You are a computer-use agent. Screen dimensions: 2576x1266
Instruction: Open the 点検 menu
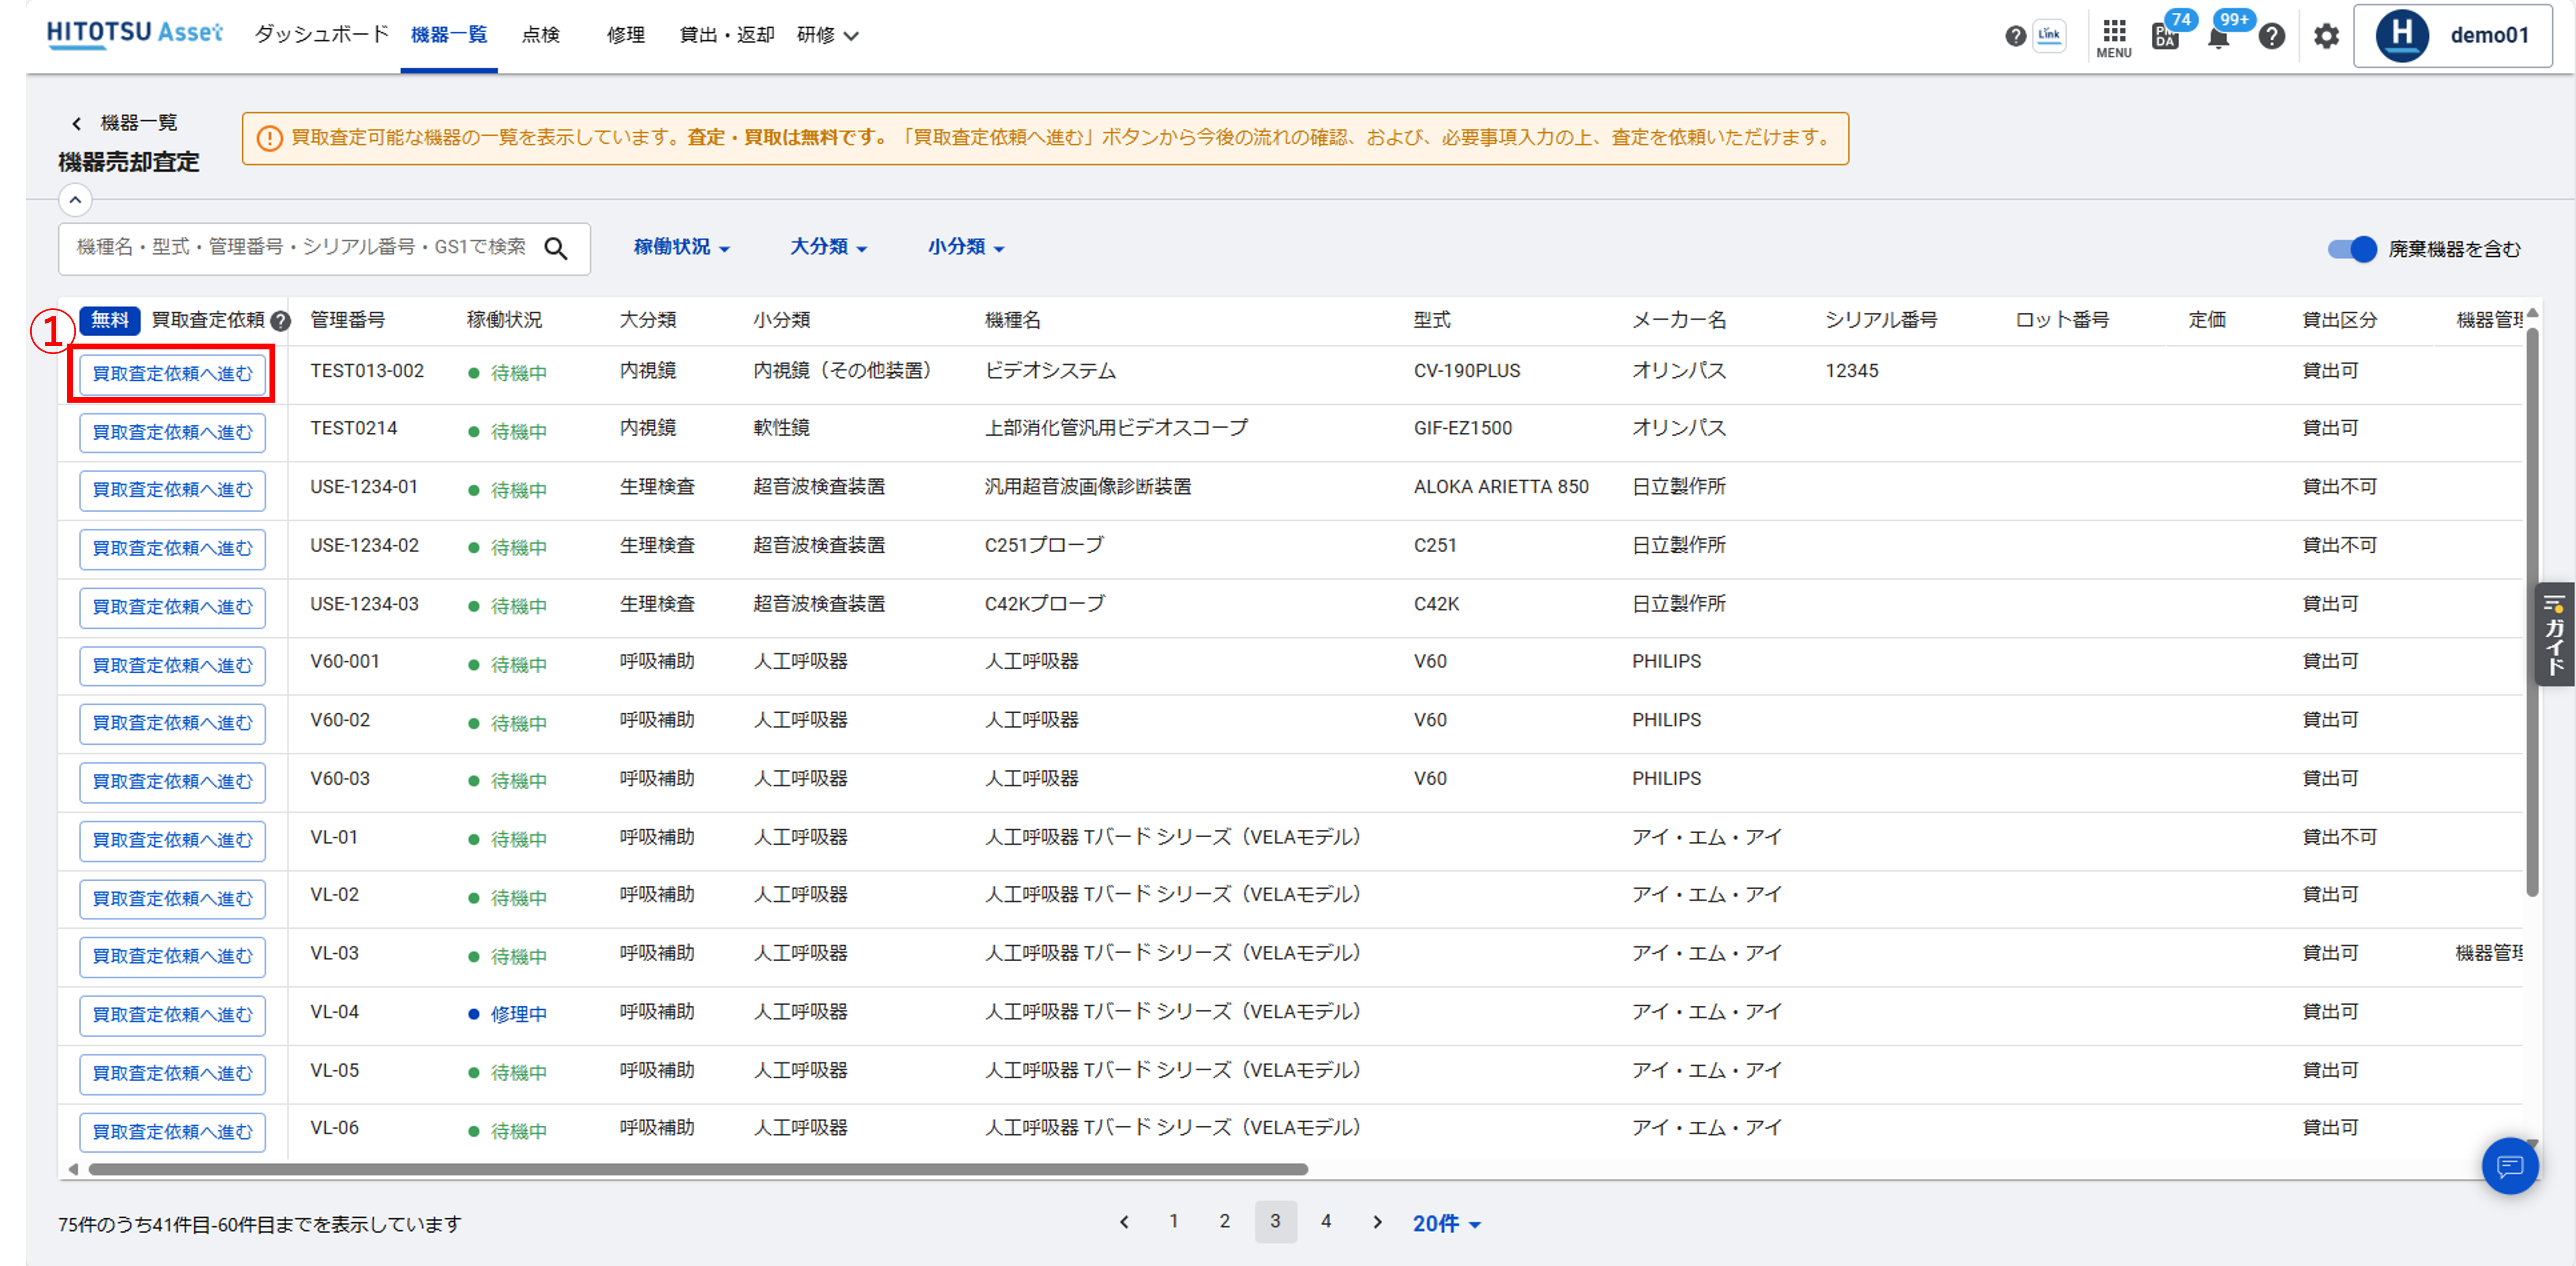tap(541, 35)
